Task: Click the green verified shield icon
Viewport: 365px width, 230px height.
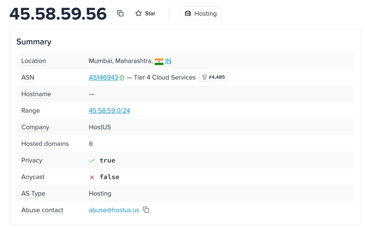Action: pos(122,78)
